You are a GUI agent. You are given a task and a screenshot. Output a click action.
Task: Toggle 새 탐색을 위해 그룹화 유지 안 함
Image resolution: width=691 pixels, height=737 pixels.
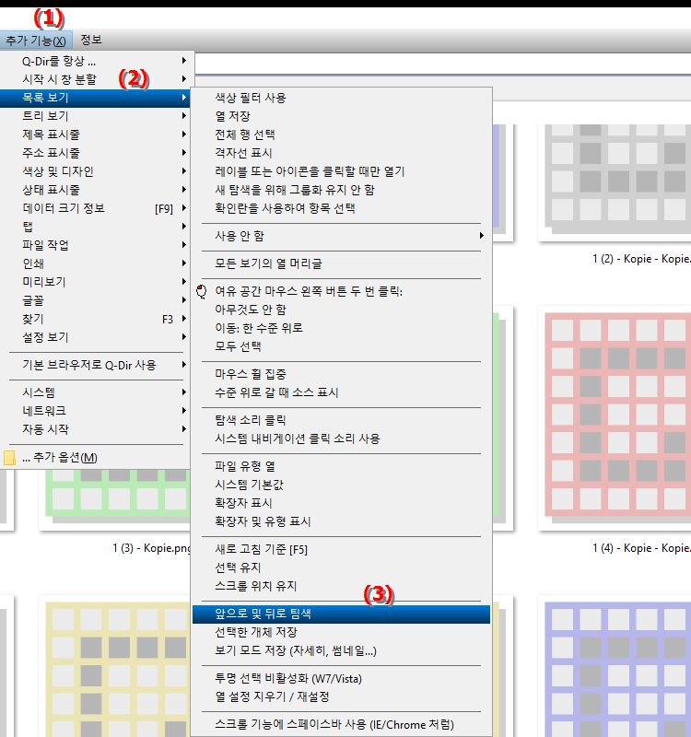pyautogui.click(x=341, y=190)
